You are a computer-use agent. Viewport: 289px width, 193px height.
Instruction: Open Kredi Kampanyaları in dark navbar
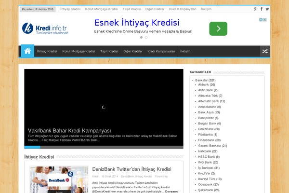pyautogui.click(x=161, y=51)
